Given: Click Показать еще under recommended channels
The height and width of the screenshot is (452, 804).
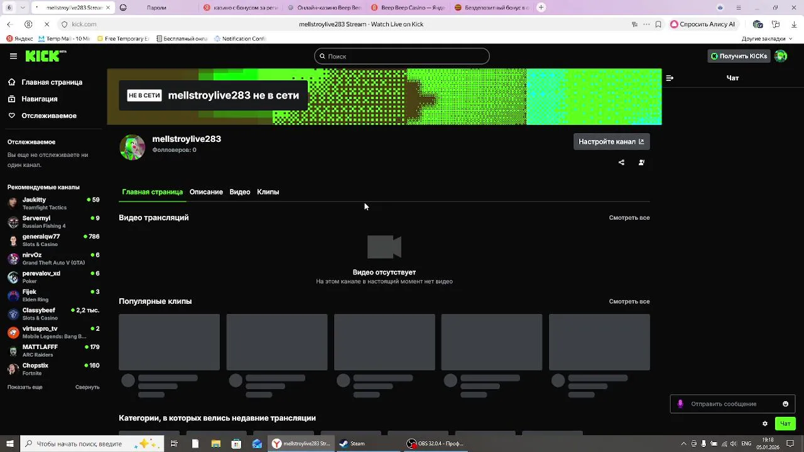Looking at the screenshot, I should pyautogui.click(x=25, y=387).
